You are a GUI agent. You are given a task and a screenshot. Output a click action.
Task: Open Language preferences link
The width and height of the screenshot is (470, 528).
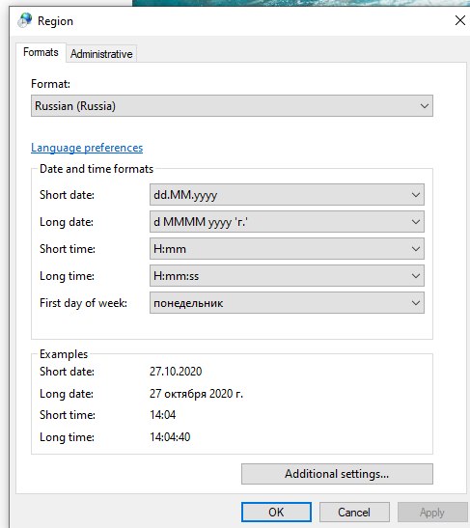pos(87,148)
